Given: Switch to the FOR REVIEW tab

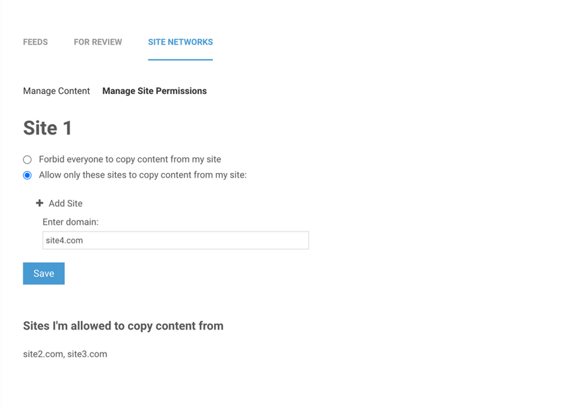Looking at the screenshot, I should [x=98, y=42].
